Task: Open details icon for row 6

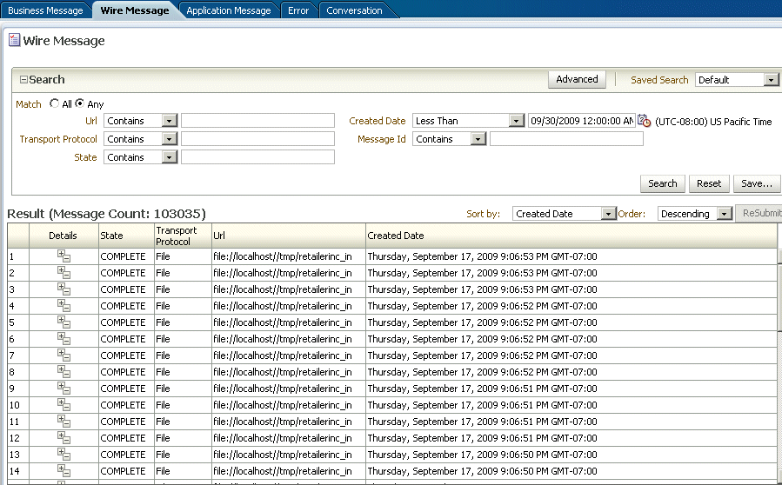Action: coord(63,339)
